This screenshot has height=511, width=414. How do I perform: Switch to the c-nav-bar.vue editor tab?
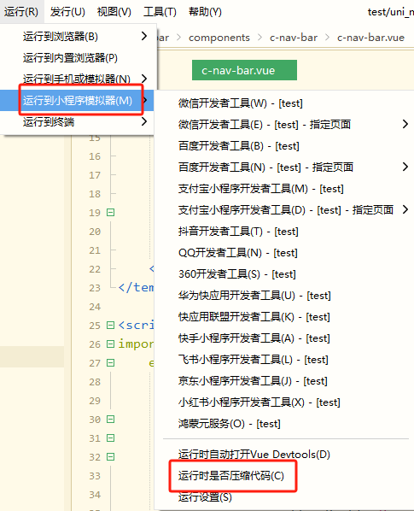click(244, 70)
